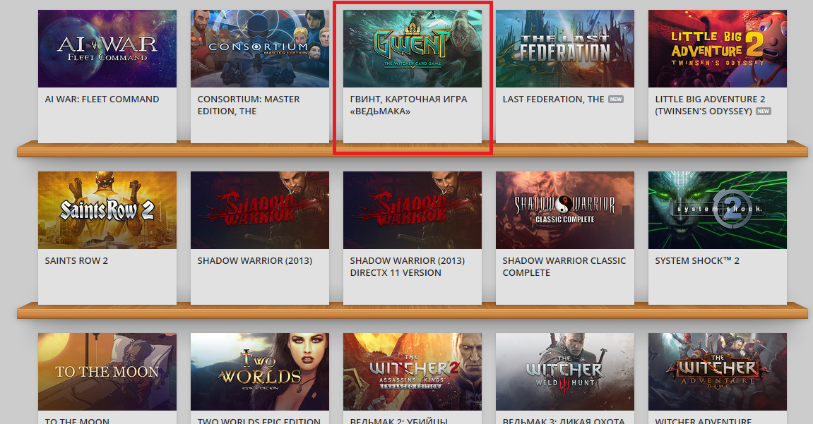Select the title 'AI WAR: FLEET COMMAND'
Screen dimensions: 813x424
(102, 99)
